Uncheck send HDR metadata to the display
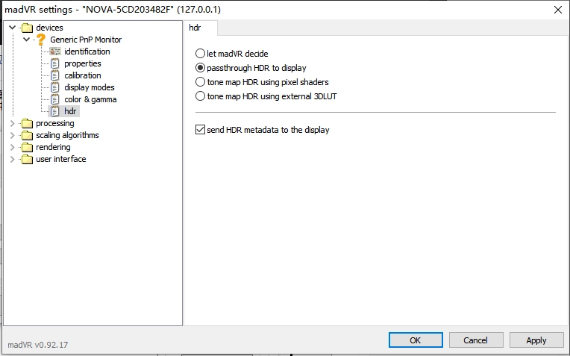The image size is (570, 356). pyautogui.click(x=200, y=129)
